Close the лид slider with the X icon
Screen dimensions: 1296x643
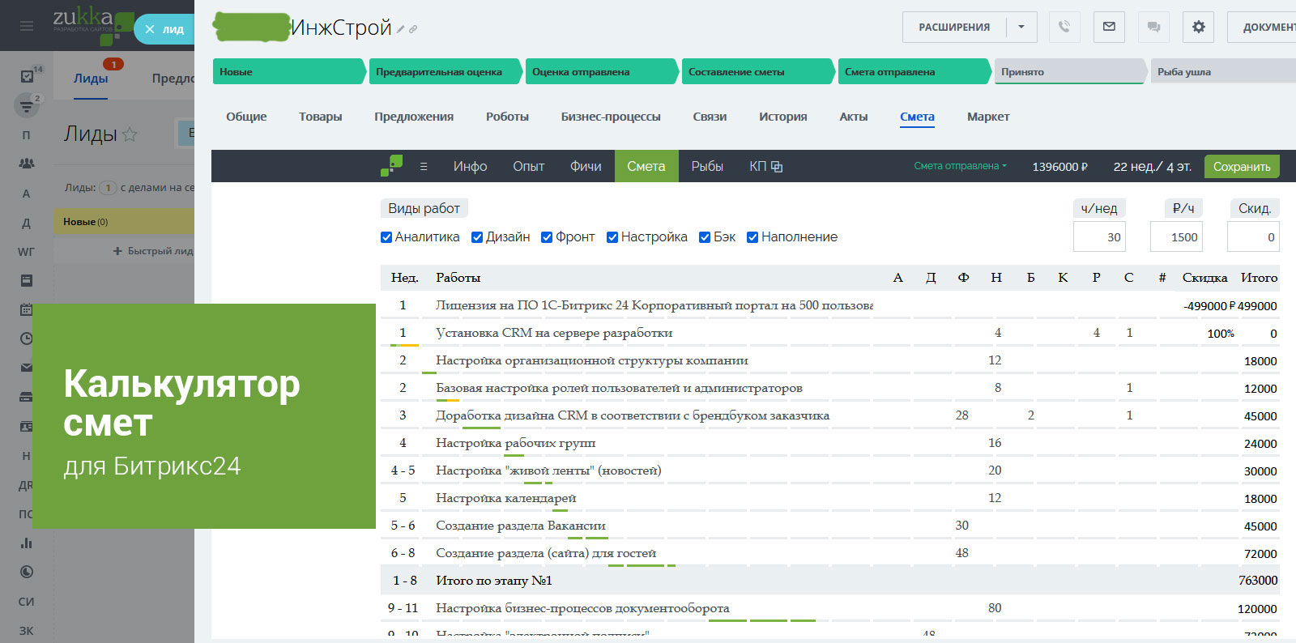coord(150,29)
